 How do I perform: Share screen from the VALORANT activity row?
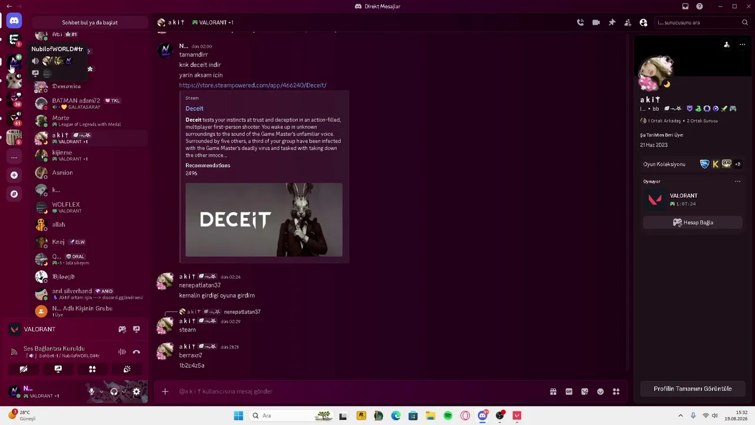coord(136,329)
